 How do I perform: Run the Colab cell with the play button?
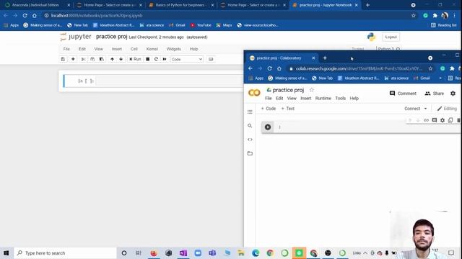(x=268, y=127)
